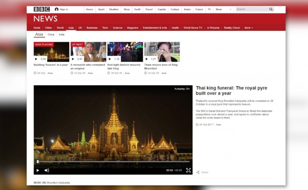
Task: Click the Asia section heading
Action: pyautogui.click(x=39, y=34)
